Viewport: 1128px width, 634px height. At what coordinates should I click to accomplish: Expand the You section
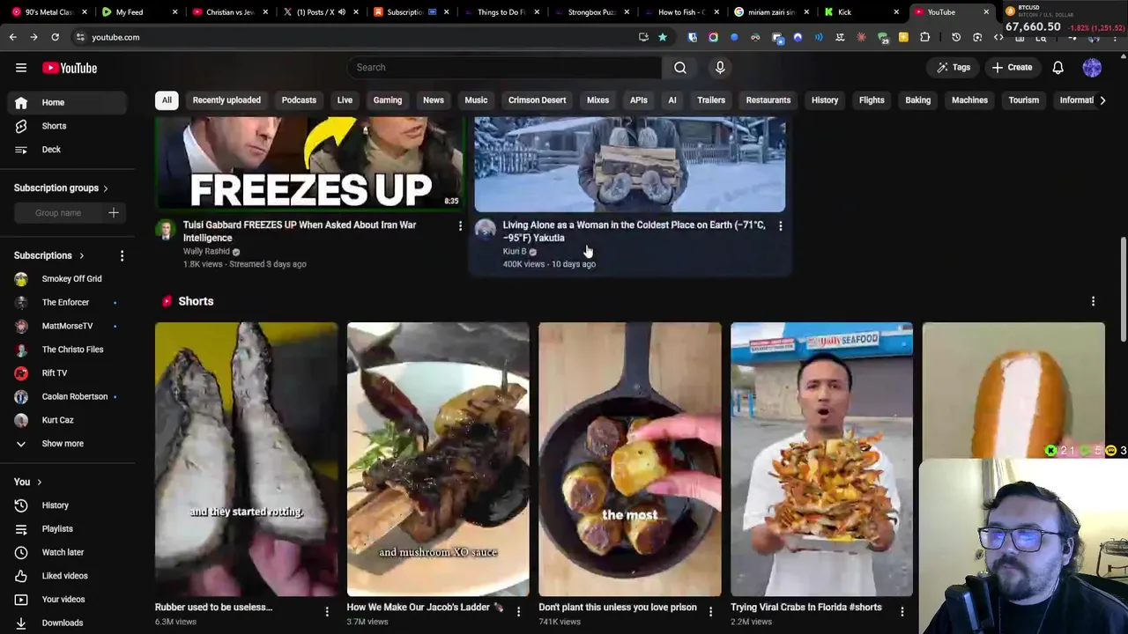tap(27, 482)
